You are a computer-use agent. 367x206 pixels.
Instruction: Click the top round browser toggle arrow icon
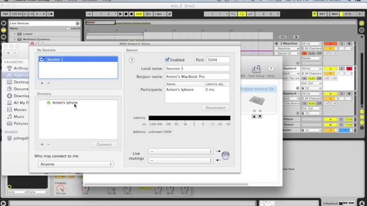3,23
